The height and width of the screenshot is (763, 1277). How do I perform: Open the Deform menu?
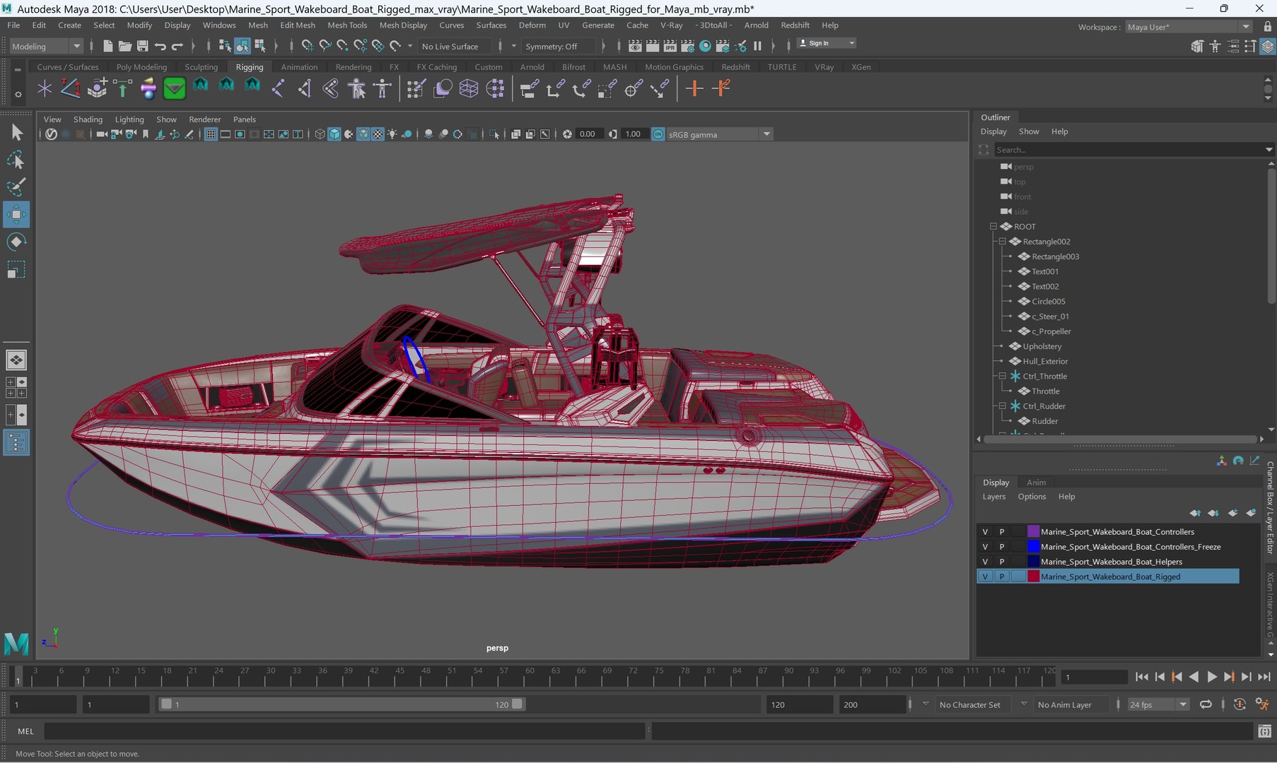532,25
